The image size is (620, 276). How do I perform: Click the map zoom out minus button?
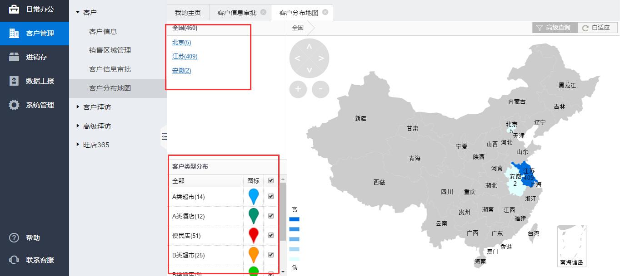tap(320, 89)
